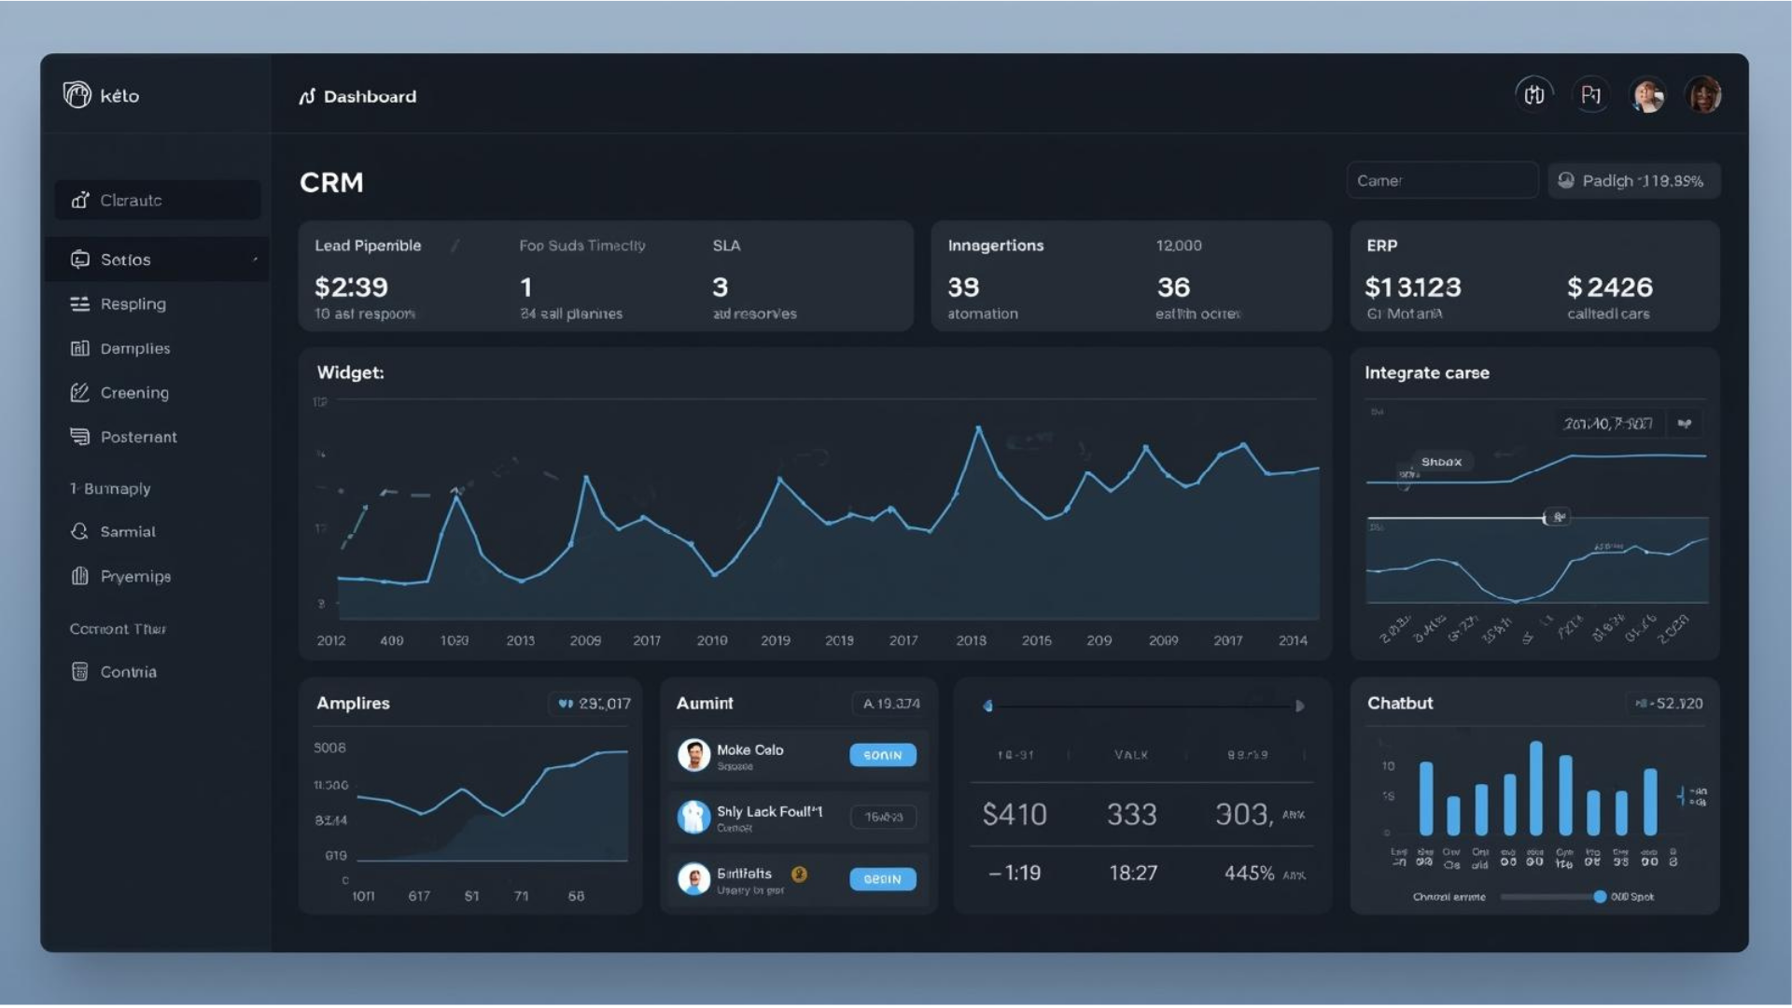The image size is (1792, 1008).
Task: Click the Camer search field
Action: [1443, 180]
